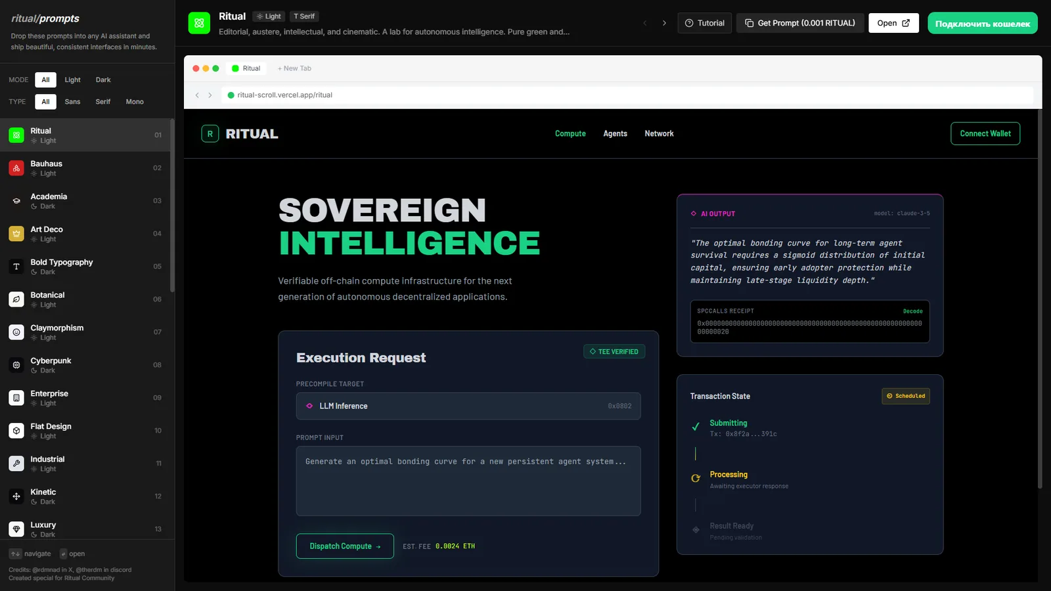Click Dispatch Compute button
This screenshot has width=1051, height=591.
(345, 546)
